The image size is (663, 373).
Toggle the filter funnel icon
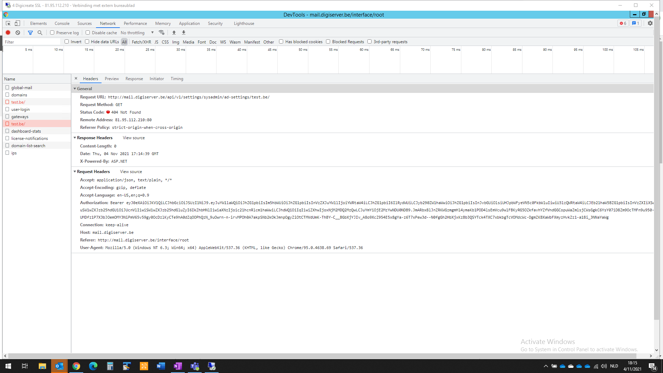(30, 32)
